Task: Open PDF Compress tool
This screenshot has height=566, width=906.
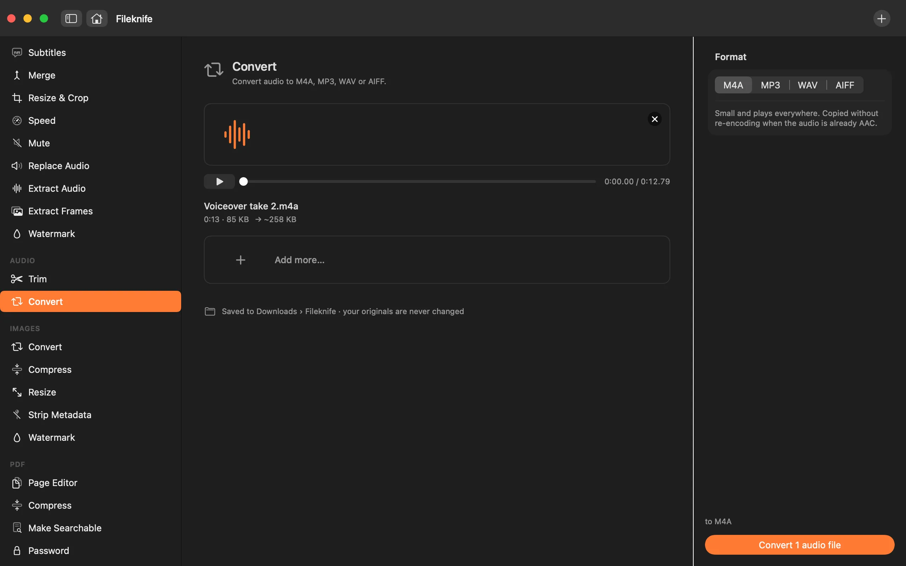Action: pos(91,506)
